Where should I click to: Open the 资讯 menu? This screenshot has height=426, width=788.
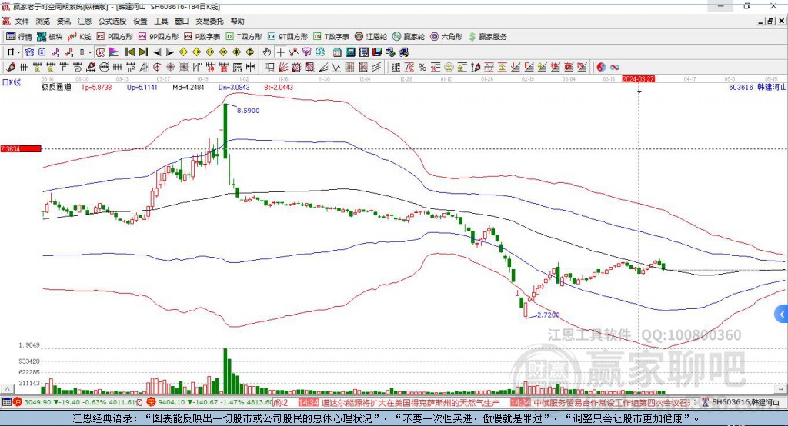[63, 21]
